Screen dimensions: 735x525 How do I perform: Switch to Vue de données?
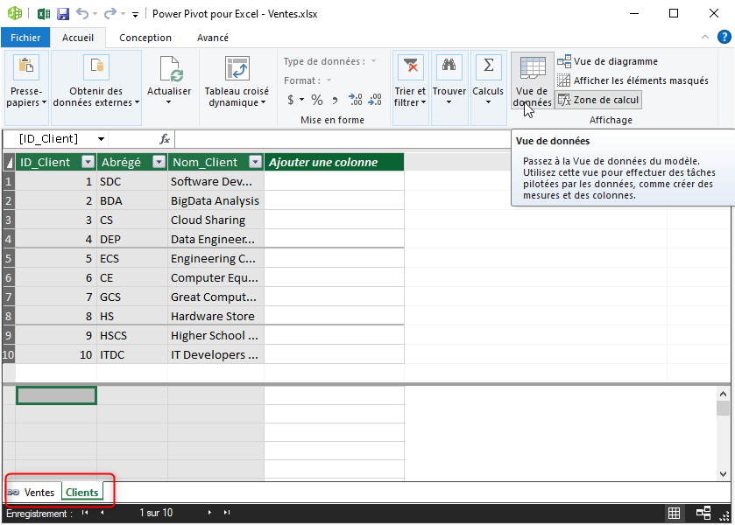(532, 81)
